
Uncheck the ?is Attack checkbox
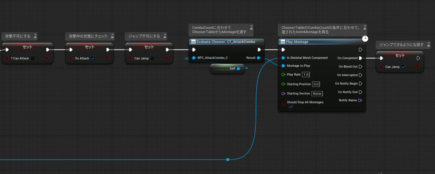click(x=93, y=58)
